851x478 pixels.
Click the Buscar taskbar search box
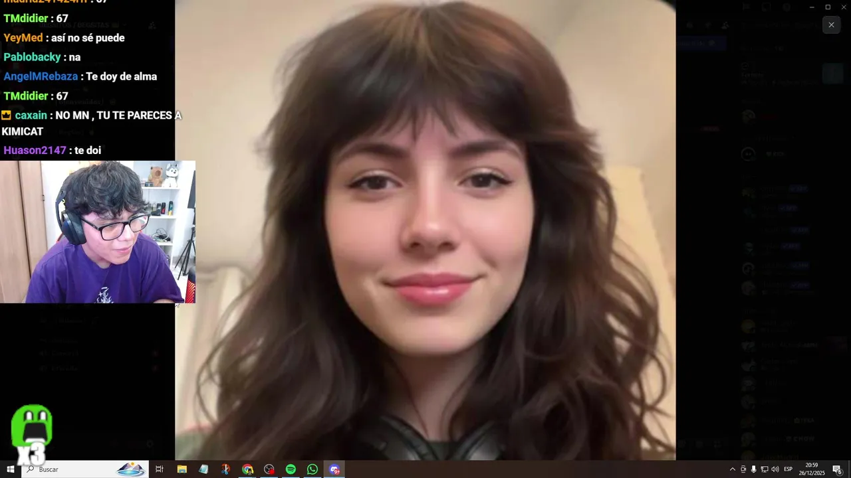(85, 469)
